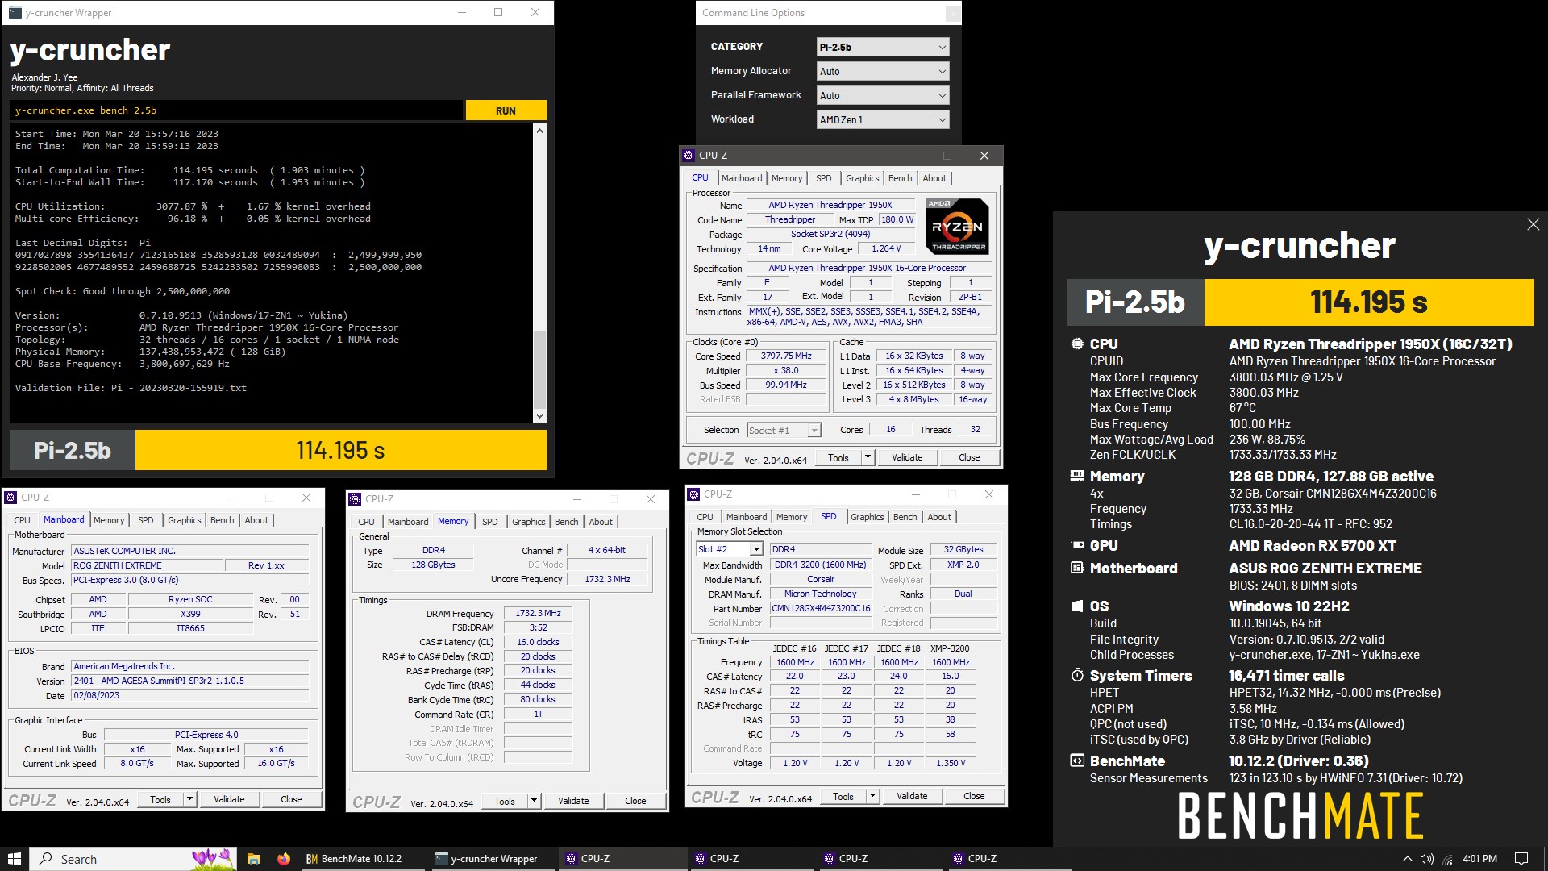1548x871 pixels.
Task: Select Memory tab in SPD window
Action: click(x=791, y=517)
